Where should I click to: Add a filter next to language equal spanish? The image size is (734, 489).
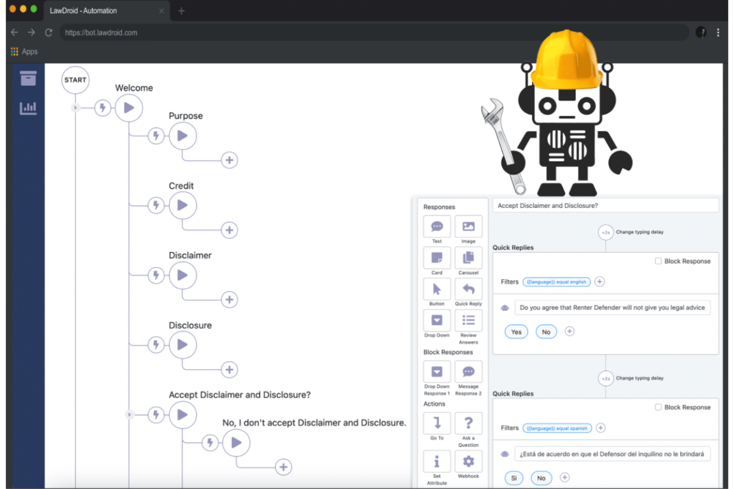(x=601, y=428)
